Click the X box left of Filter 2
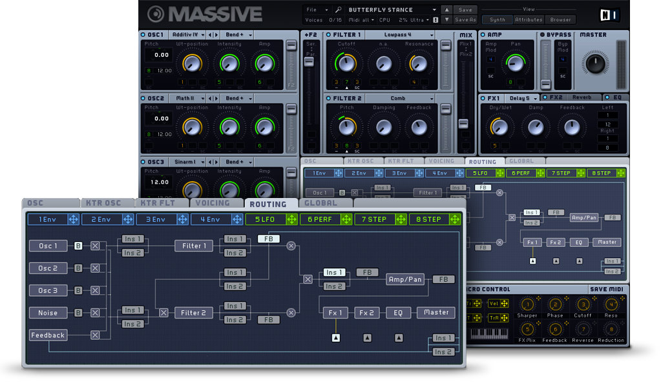Screen dimensions: 672x387 tap(163, 313)
